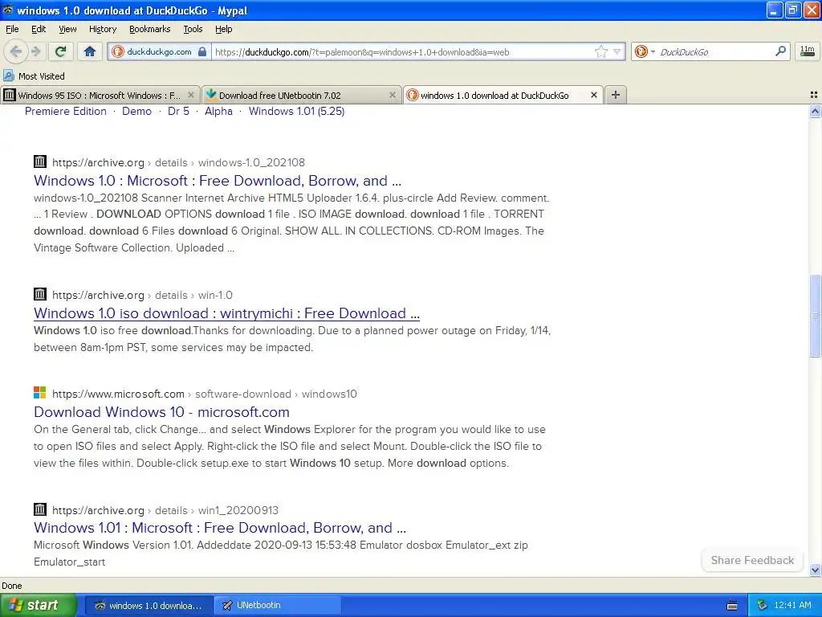
Task: Switch to Mypal taskbar window button
Action: coord(149,606)
